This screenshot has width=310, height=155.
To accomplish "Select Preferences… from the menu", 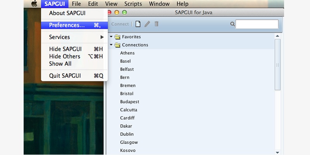I will click(74, 25).
